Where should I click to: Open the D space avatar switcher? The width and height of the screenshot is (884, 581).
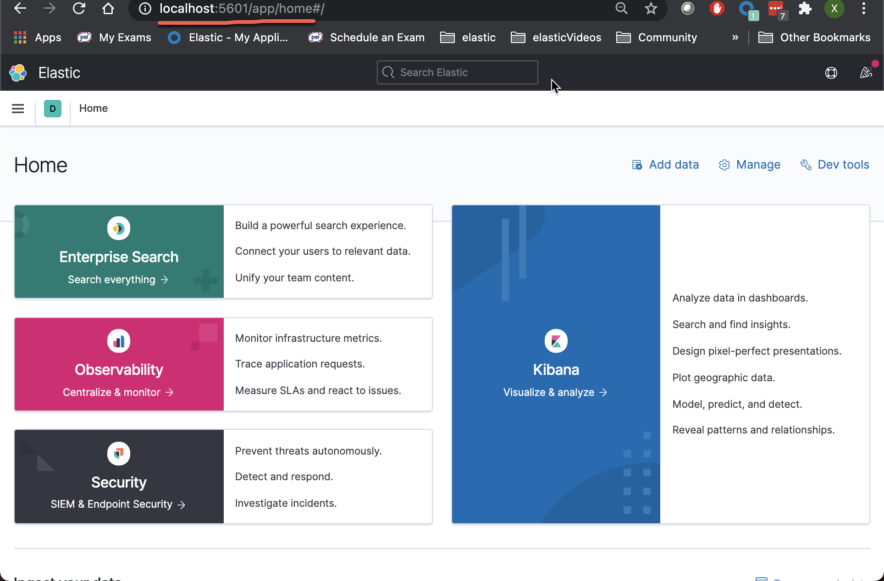(52, 108)
